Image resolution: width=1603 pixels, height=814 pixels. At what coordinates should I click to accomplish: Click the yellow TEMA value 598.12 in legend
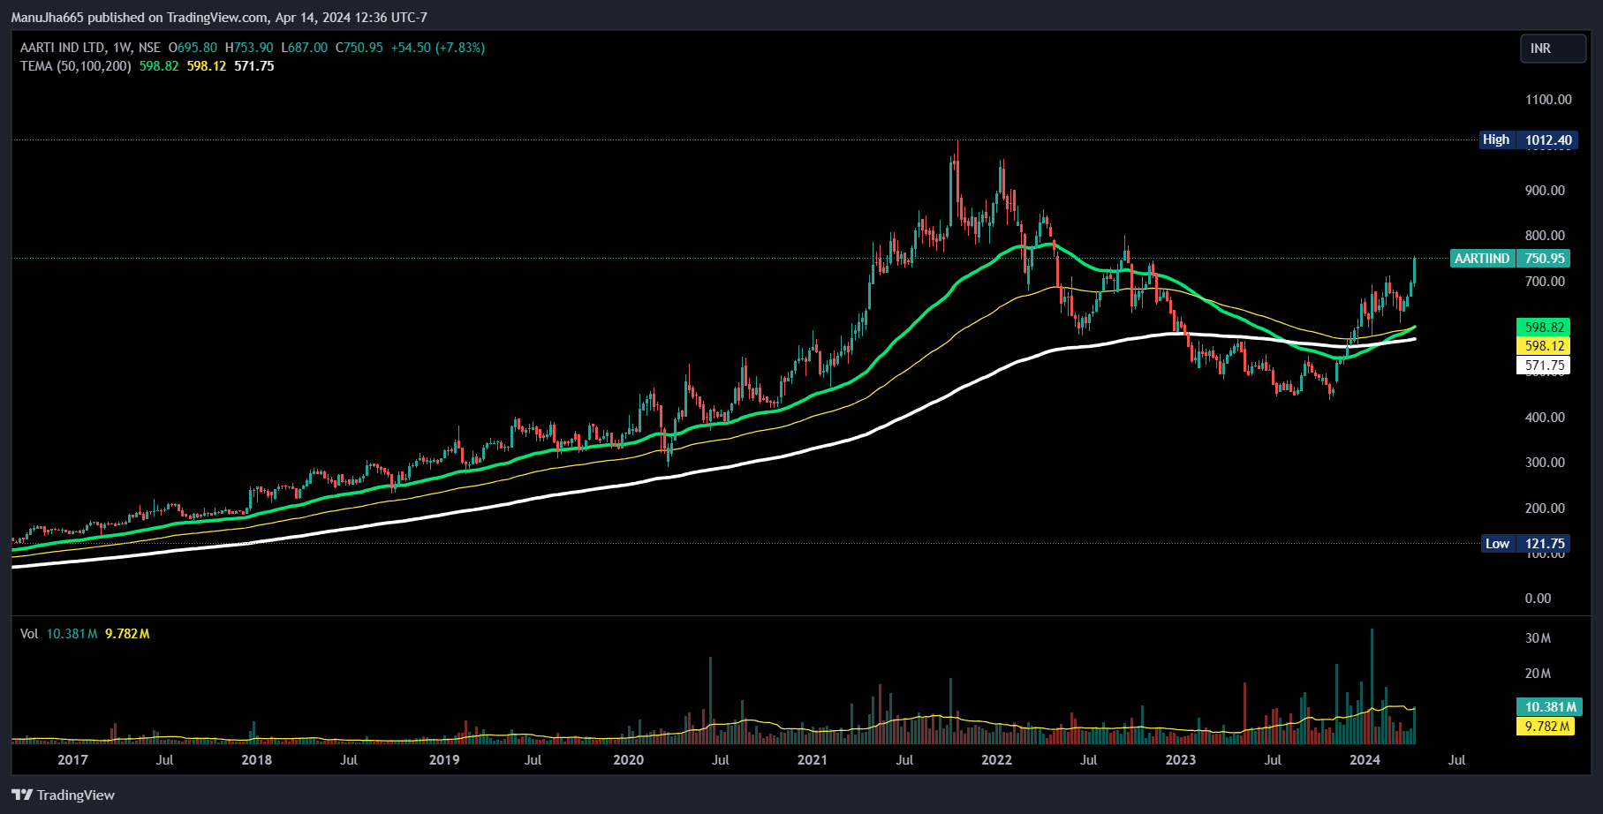click(x=207, y=66)
